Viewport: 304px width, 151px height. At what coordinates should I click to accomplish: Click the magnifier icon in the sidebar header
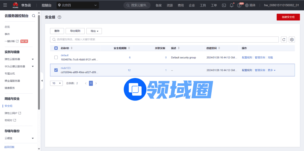click(34, 16)
